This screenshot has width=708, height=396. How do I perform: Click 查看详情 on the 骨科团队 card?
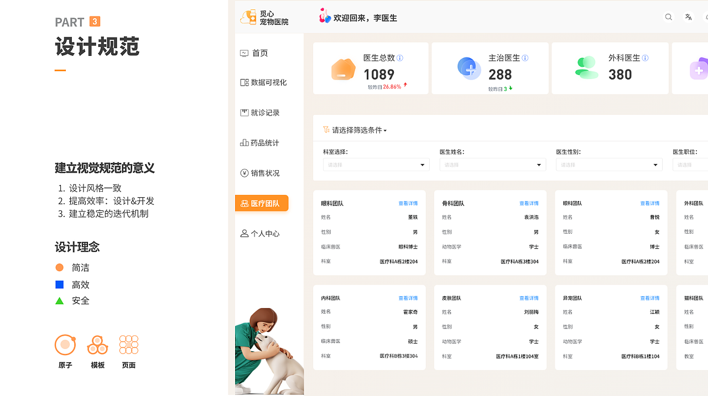tap(529, 203)
